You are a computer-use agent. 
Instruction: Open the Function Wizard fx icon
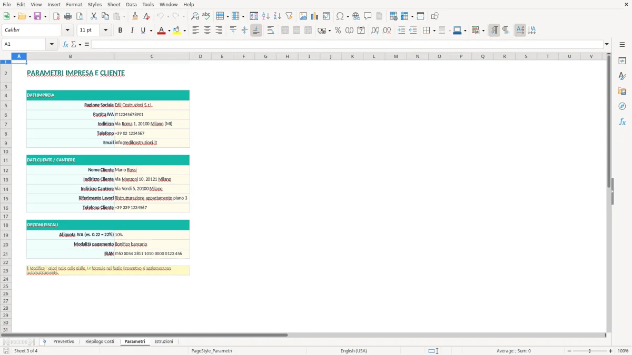click(65, 44)
